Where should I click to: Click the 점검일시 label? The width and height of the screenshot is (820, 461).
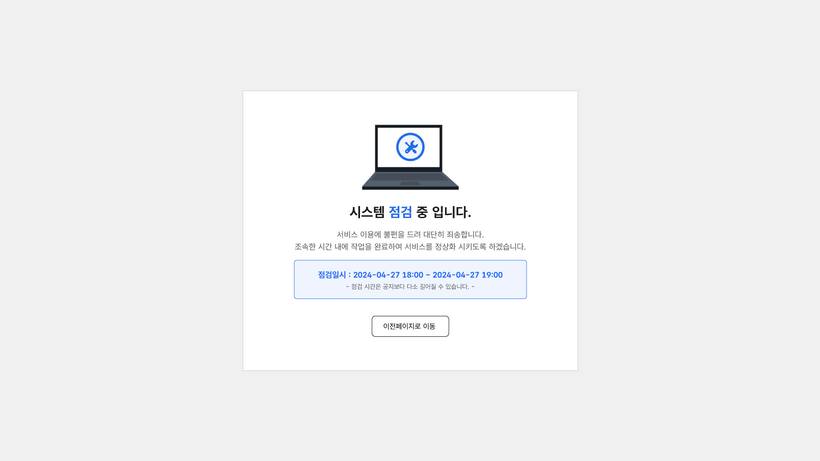(332, 275)
